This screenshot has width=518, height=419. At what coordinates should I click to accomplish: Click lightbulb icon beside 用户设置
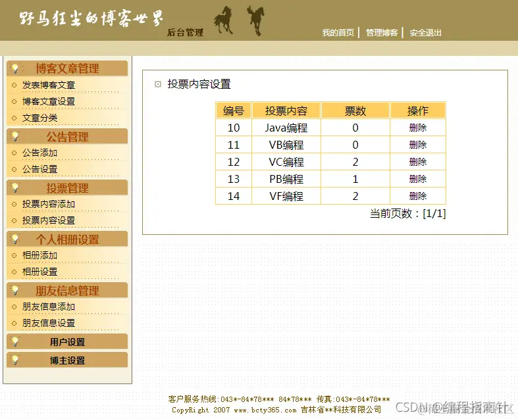pyautogui.click(x=14, y=341)
